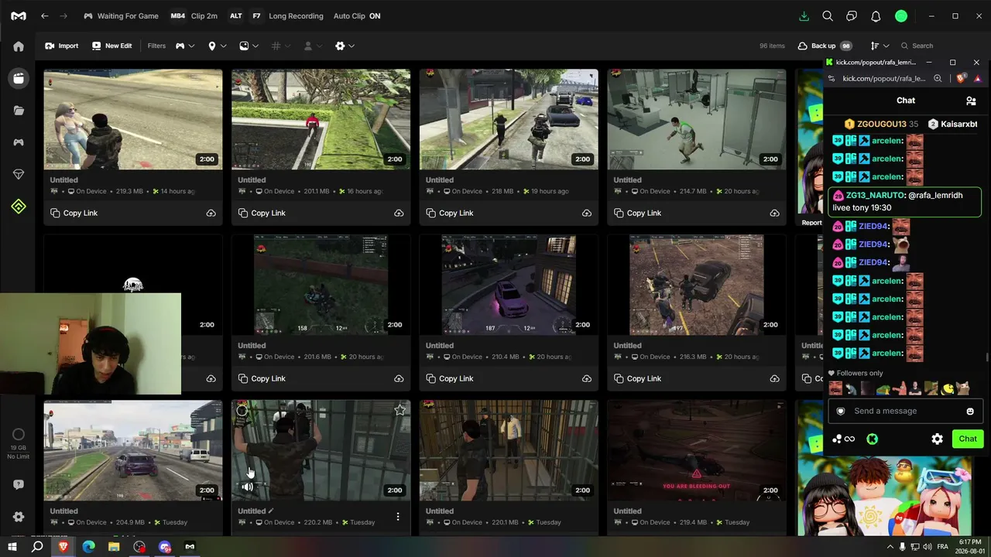Screen dimensions: 991x557
Task: Click the Brave Shields icon in popout
Action: (962, 78)
